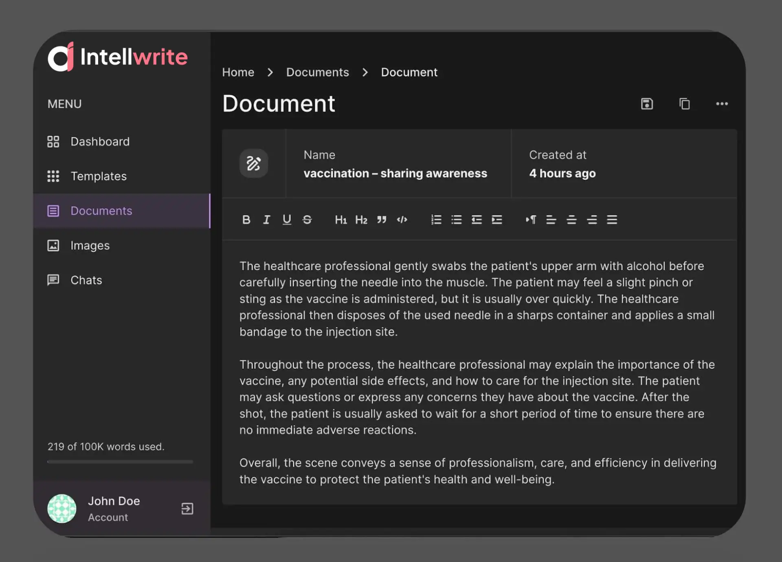Click the Documents breadcrumb link
The image size is (782, 562).
[x=317, y=72]
